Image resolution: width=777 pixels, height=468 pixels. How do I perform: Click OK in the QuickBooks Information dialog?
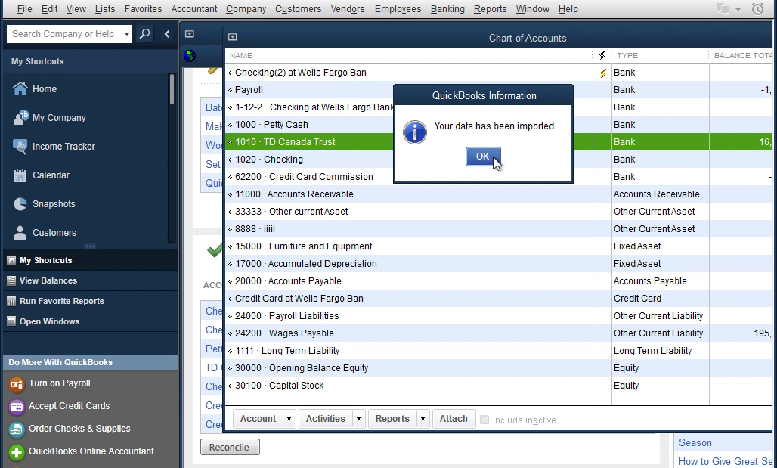pyautogui.click(x=483, y=157)
